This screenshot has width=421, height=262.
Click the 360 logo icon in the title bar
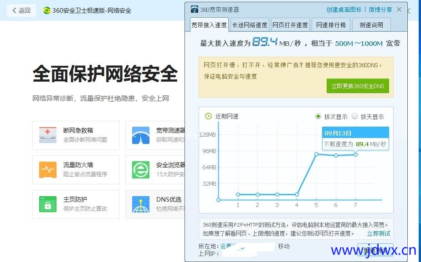(47, 10)
